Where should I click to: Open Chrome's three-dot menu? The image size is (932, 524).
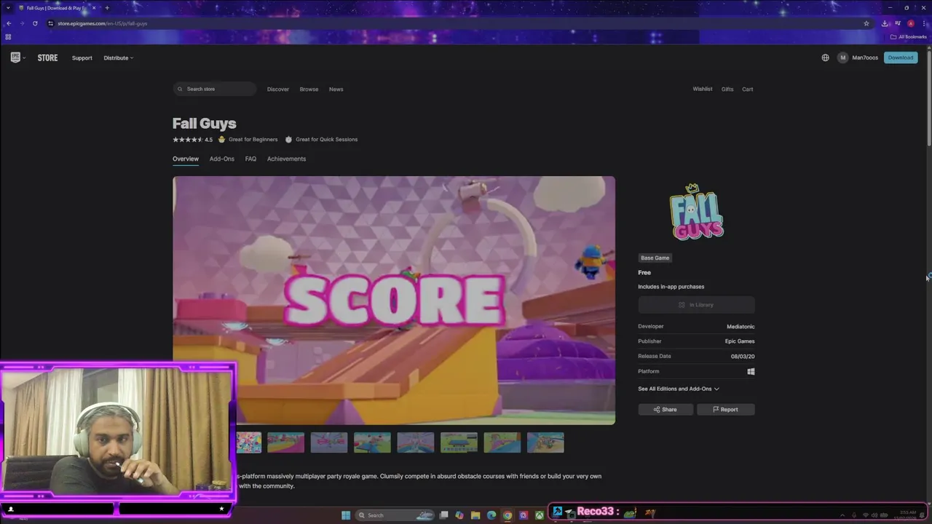[924, 23]
